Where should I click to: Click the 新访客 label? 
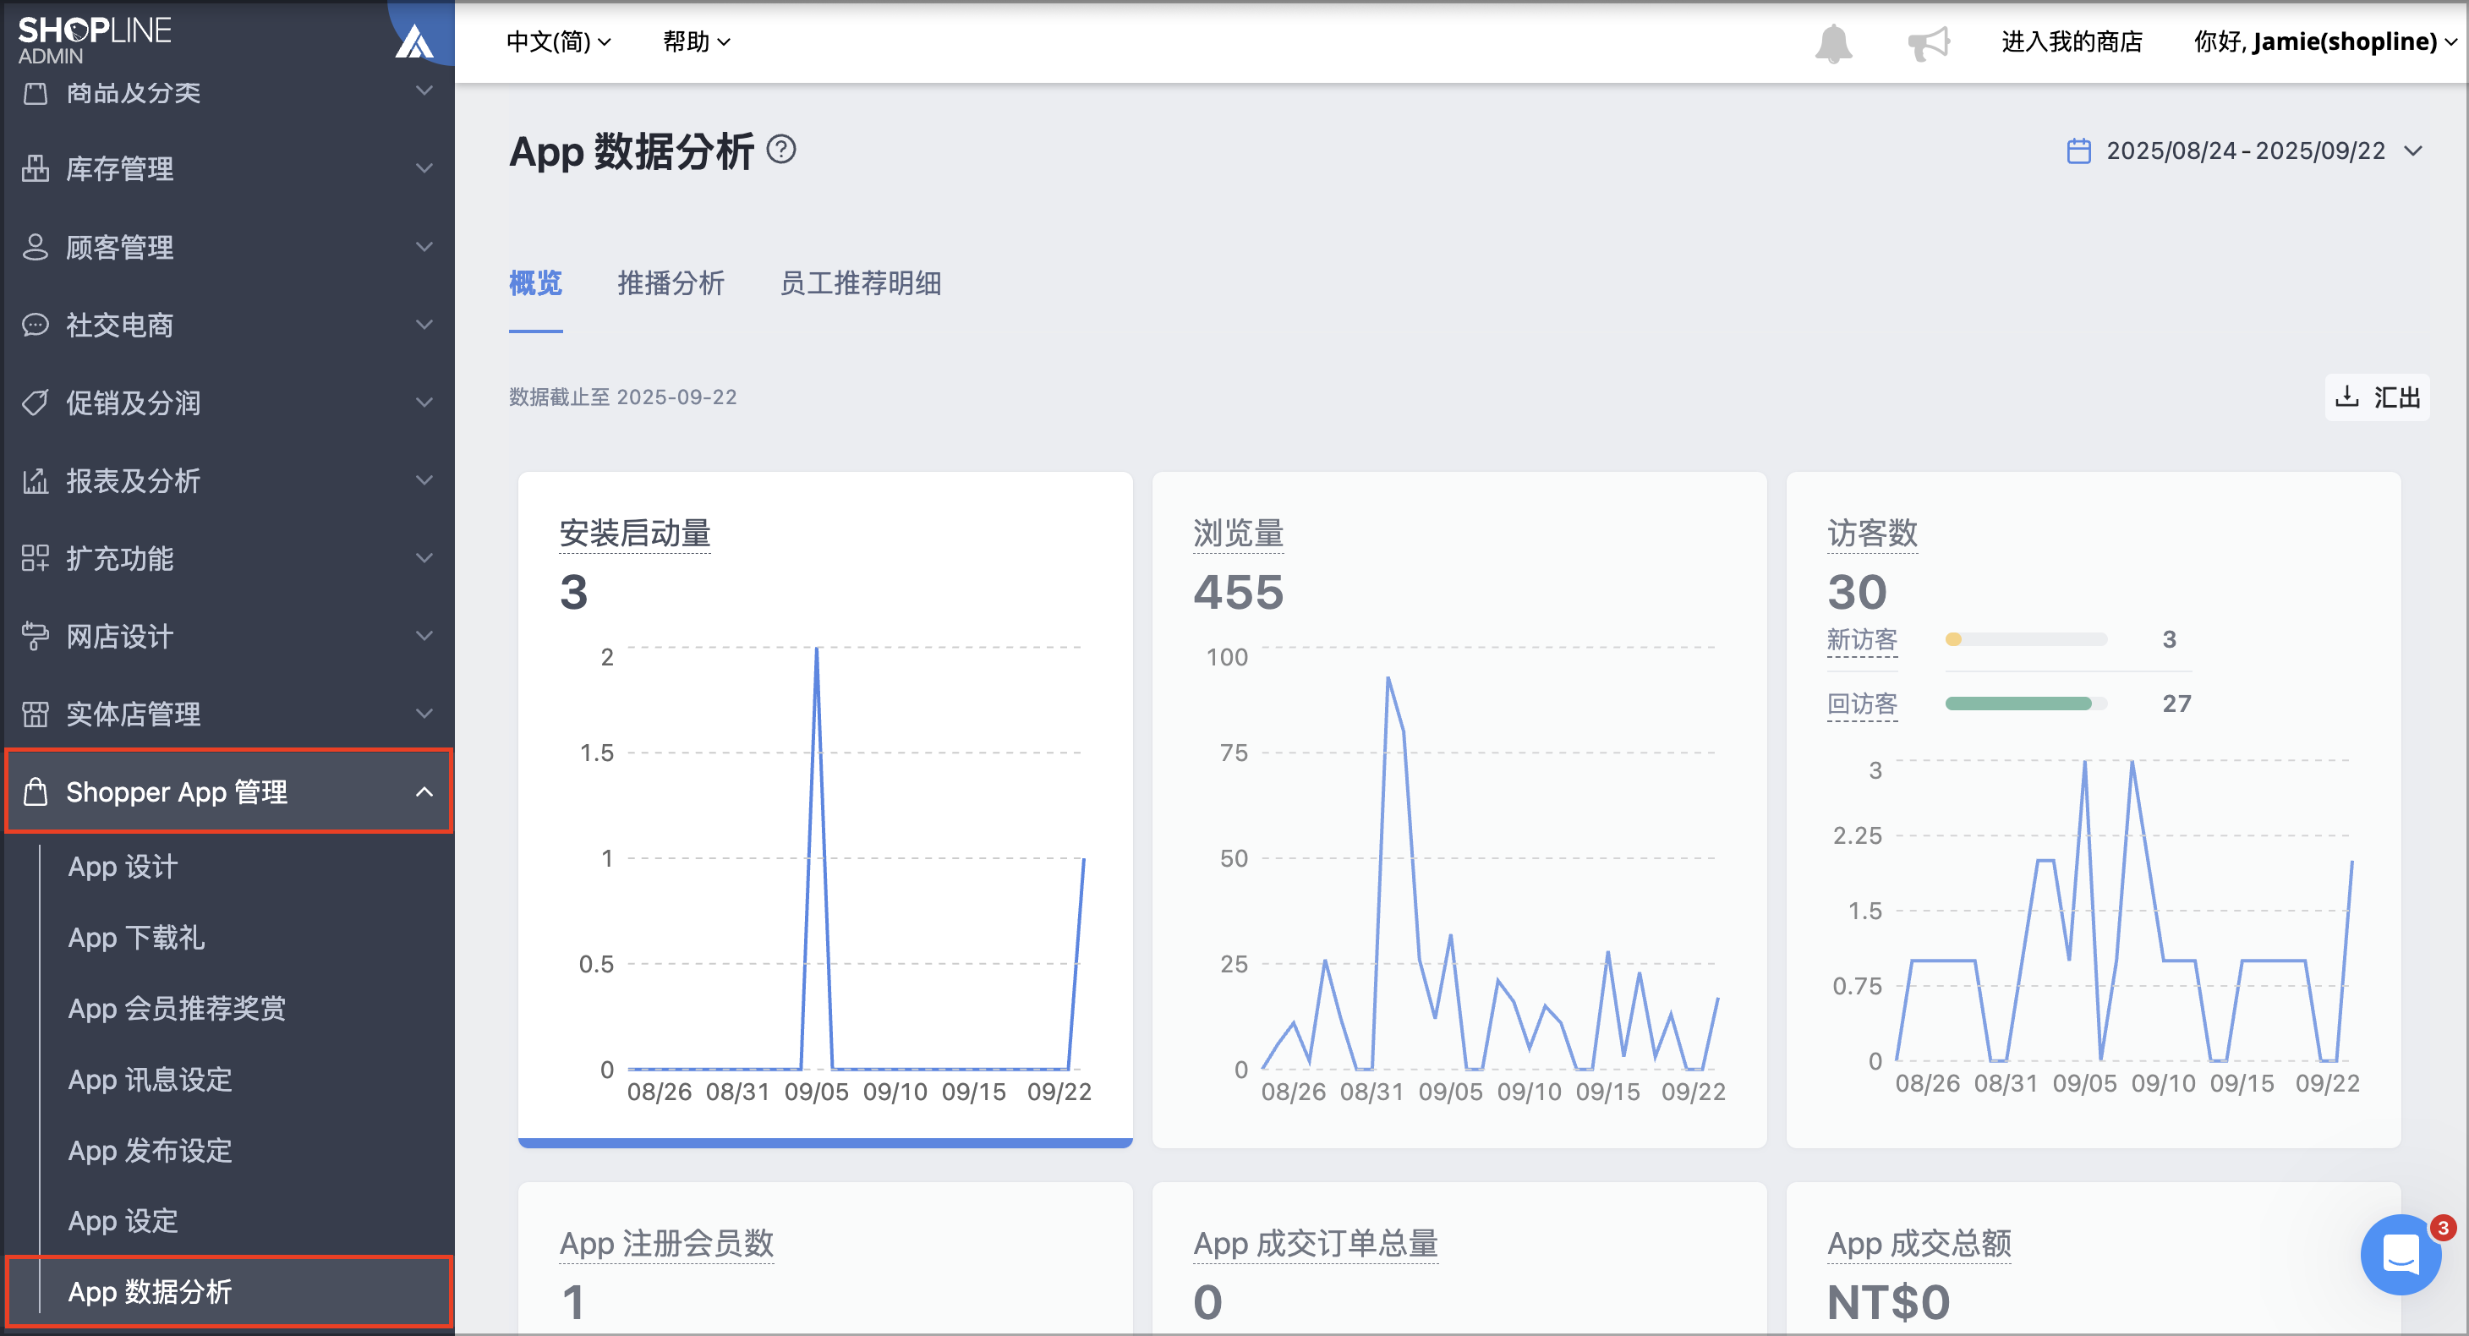(1861, 639)
